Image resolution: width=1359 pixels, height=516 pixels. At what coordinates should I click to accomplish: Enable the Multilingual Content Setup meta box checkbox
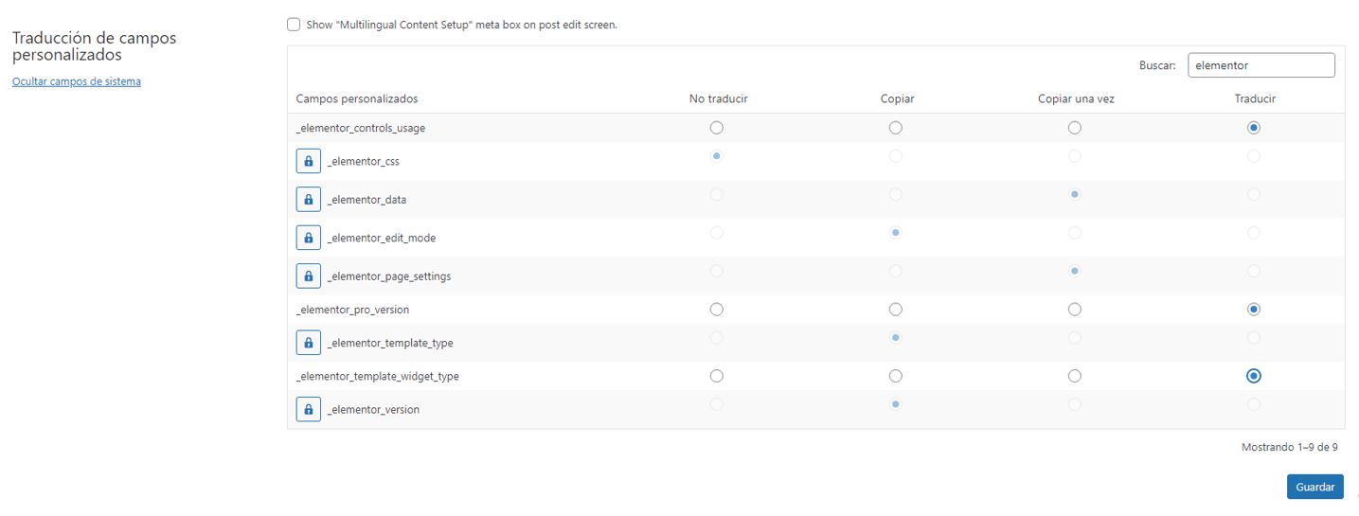pyautogui.click(x=294, y=25)
